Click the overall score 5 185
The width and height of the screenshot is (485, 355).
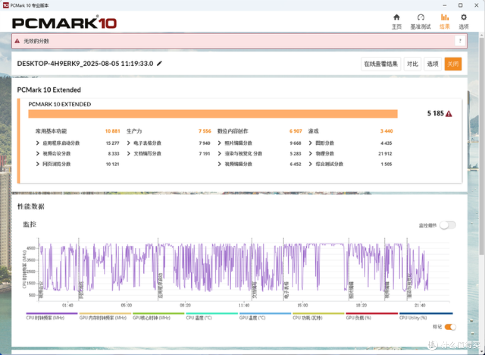pyautogui.click(x=435, y=113)
